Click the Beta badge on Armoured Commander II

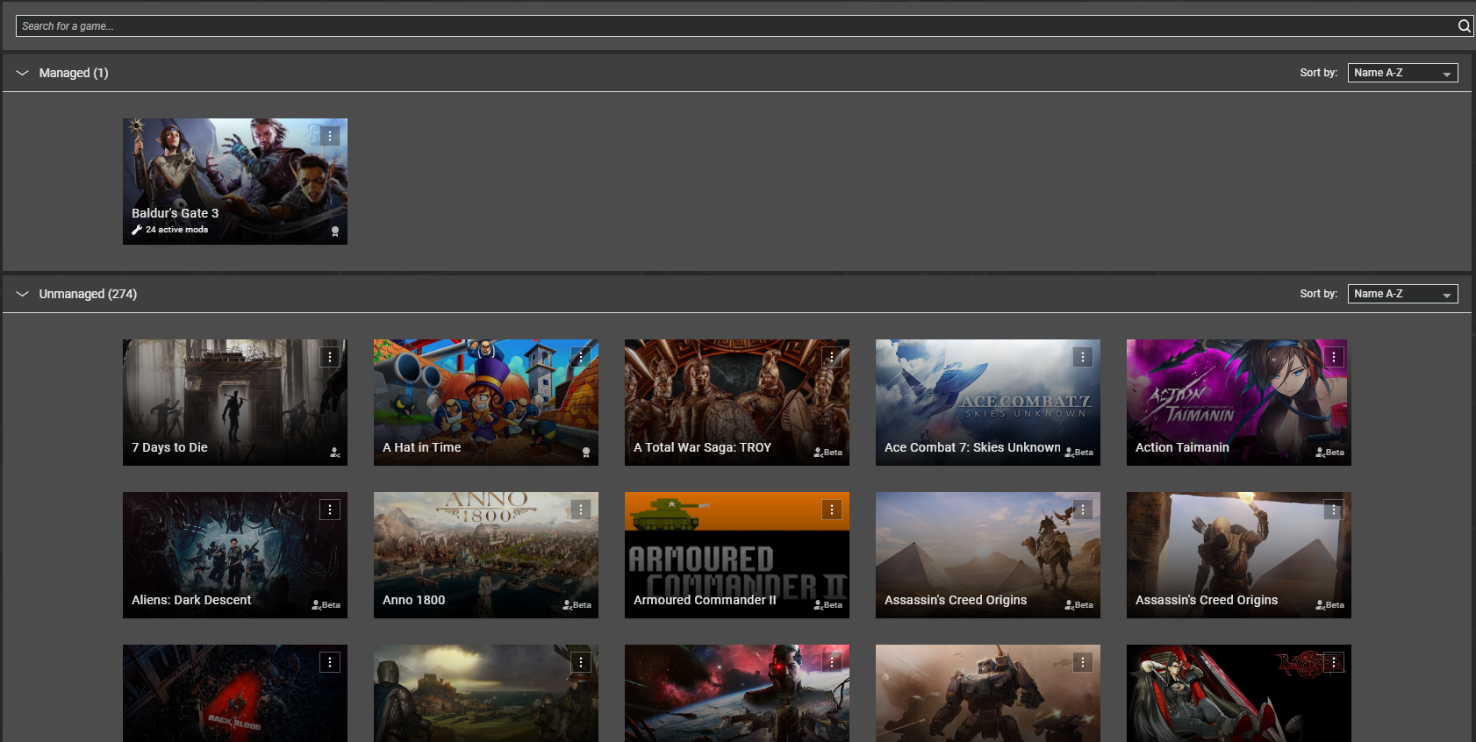coord(828,605)
